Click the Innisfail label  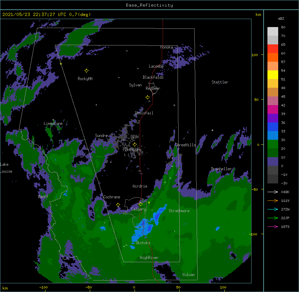144,113
